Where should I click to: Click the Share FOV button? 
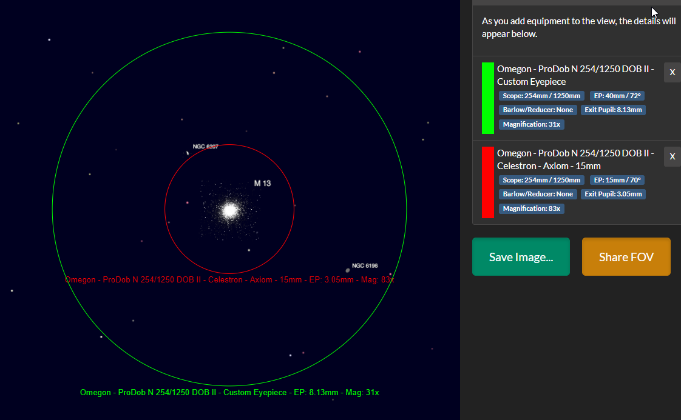click(x=626, y=256)
